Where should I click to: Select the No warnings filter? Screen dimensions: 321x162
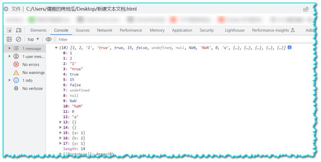33,72
